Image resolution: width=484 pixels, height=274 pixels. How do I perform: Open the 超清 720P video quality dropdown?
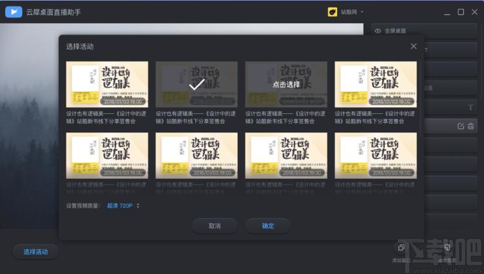pos(124,205)
